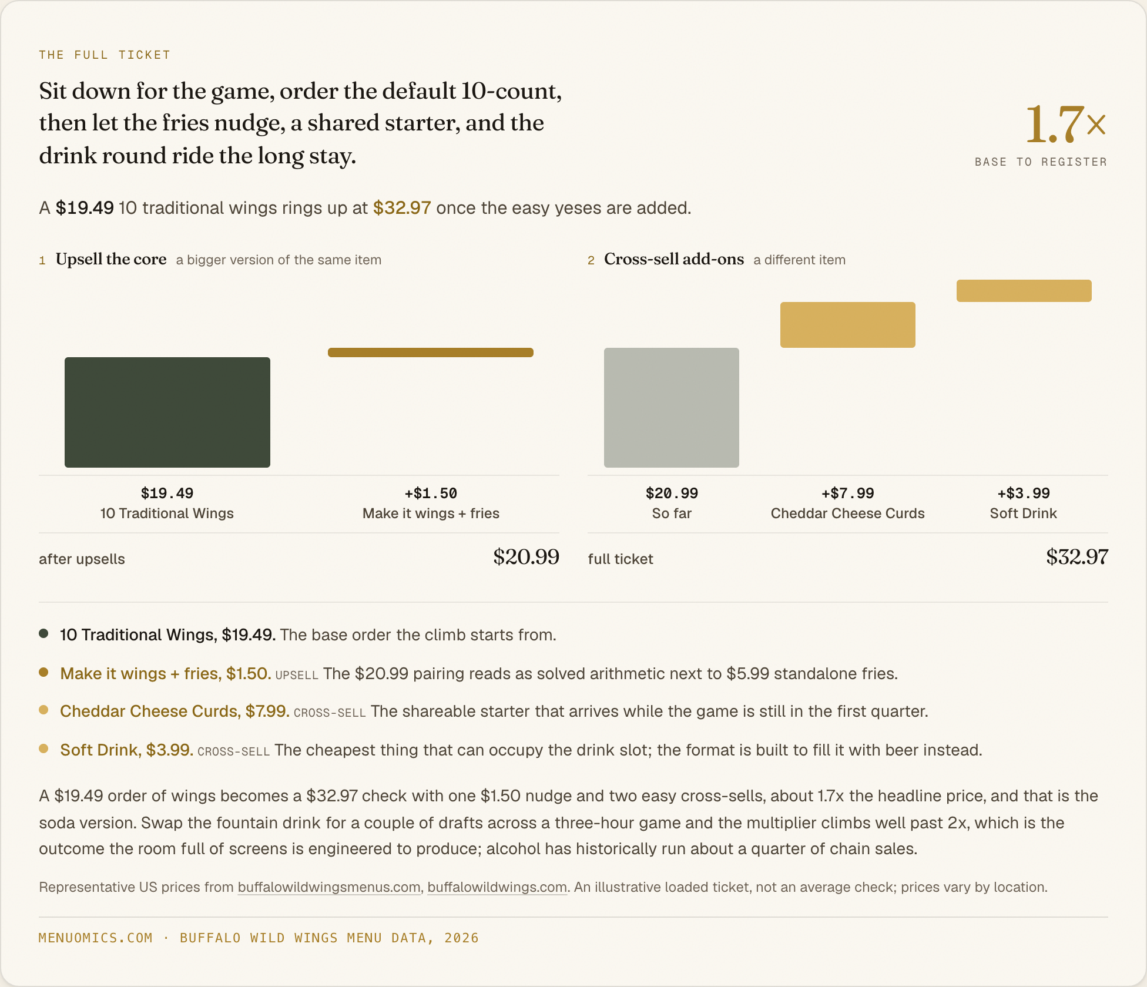Select the gray So far bar
The width and height of the screenshot is (1147, 987).
672,408
